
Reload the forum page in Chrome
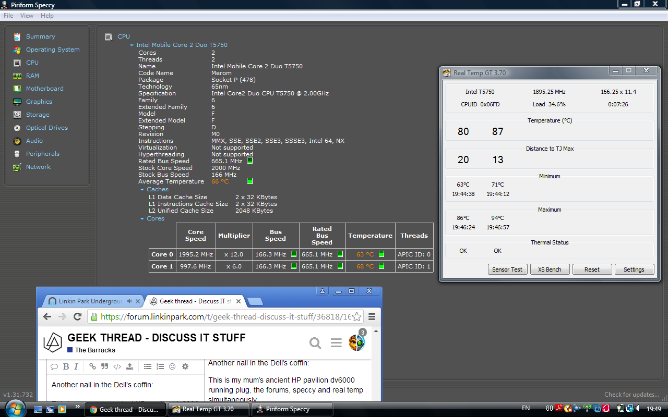[77, 316]
